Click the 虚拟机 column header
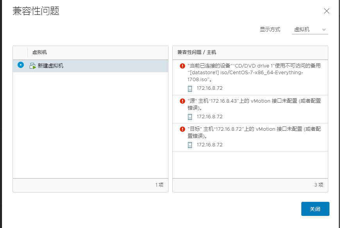The height and width of the screenshot is (228, 340). click(39, 52)
